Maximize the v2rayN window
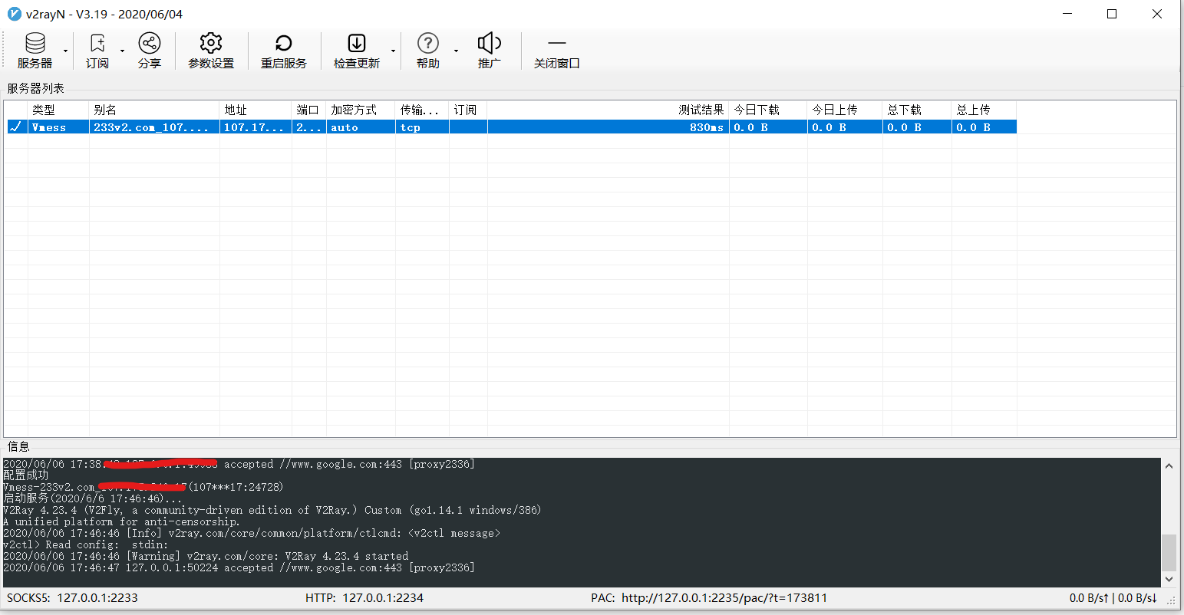 [1112, 14]
